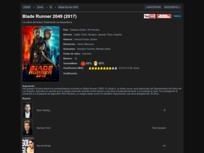Click the title Blade Runner 2049 (2017)
The height and width of the screenshot is (153, 204).
(x=49, y=16)
